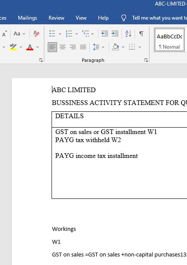This screenshot has height=265, width=187.
Task: Apply the red font color swatch
Action: click(30, 47)
